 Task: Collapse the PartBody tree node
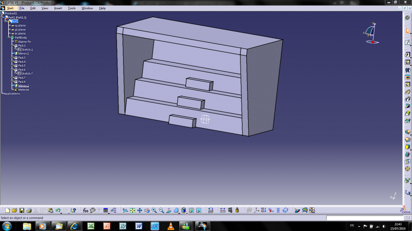[x=9, y=38]
